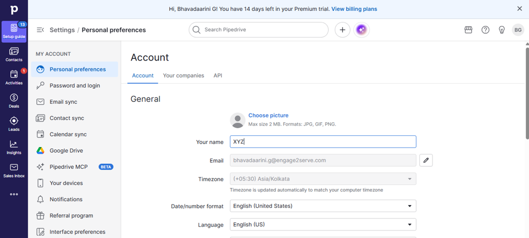Click the greyed-out Email field
529x238 pixels.
pos(323,160)
